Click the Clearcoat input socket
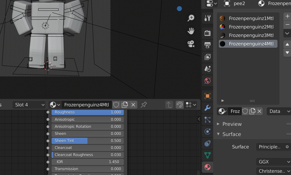This screenshot has height=175, width=291. click(48, 148)
